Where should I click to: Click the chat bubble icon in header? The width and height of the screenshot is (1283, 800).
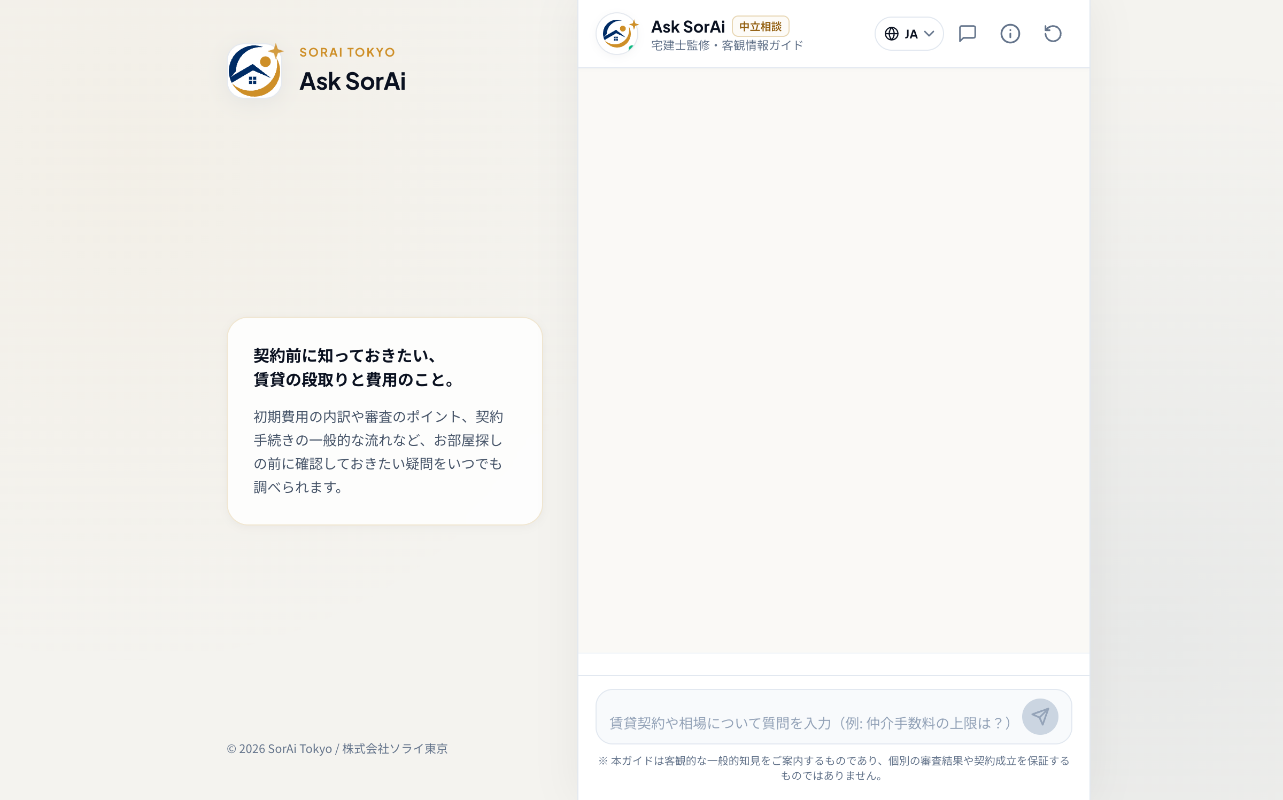[x=967, y=34]
